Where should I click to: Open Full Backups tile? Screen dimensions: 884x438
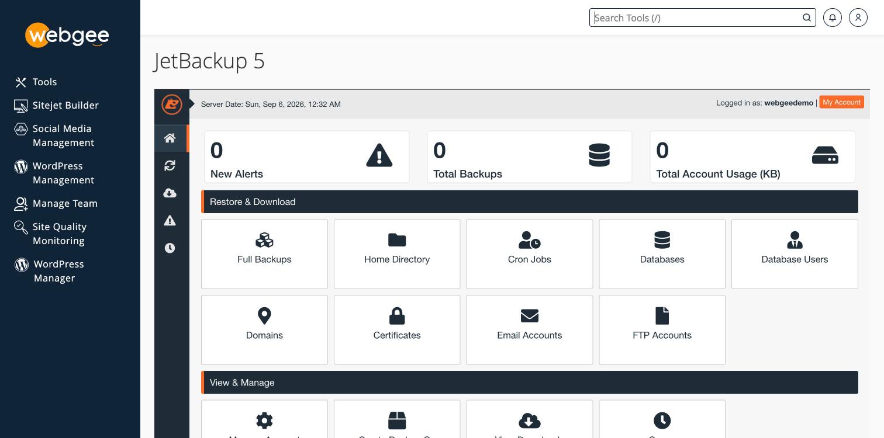pos(264,254)
